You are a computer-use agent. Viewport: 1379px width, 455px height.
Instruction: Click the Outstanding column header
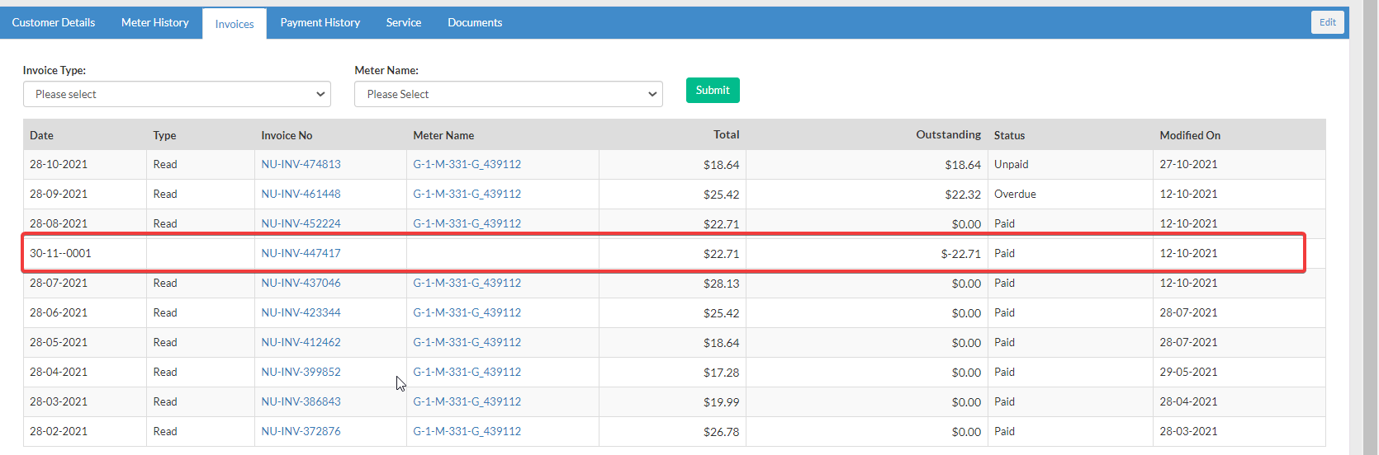tap(948, 134)
